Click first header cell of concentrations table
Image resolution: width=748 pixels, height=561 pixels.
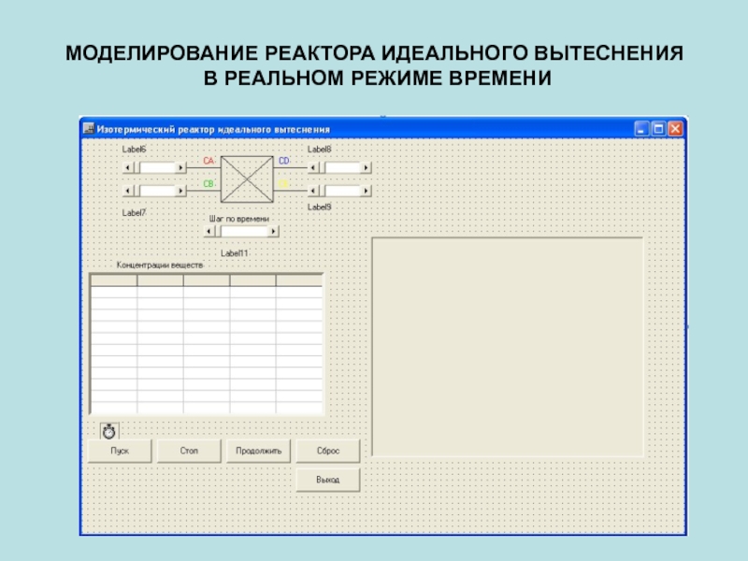113,280
